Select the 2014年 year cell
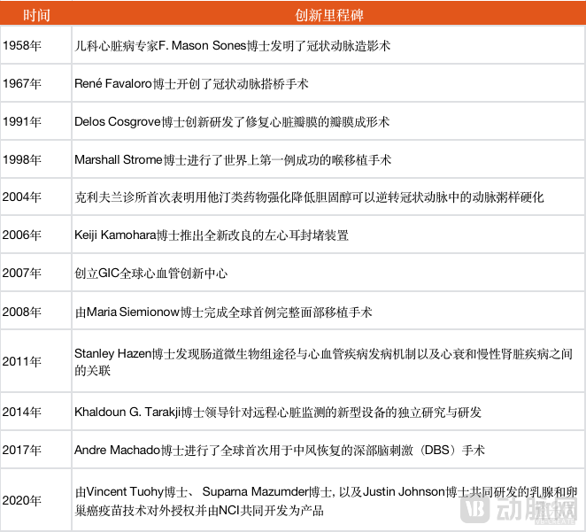Viewport: 586px width, 532px height. [x=22, y=412]
